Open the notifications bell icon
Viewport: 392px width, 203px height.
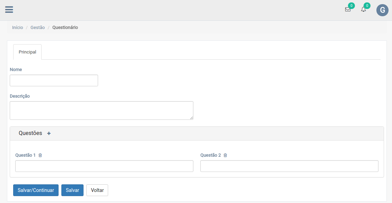tap(363, 10)
